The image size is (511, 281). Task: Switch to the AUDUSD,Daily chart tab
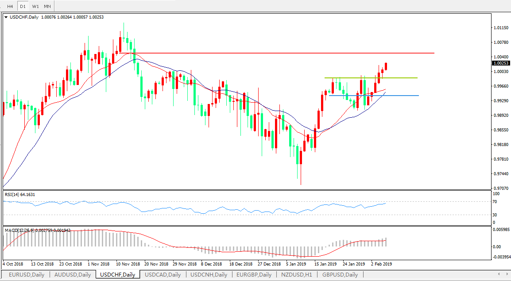pyautogui.click(x=72, y=275)
